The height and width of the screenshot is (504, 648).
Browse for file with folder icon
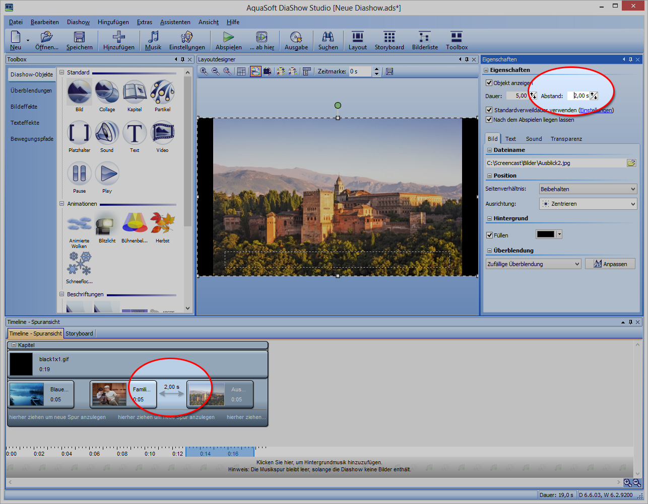[631, 163]
